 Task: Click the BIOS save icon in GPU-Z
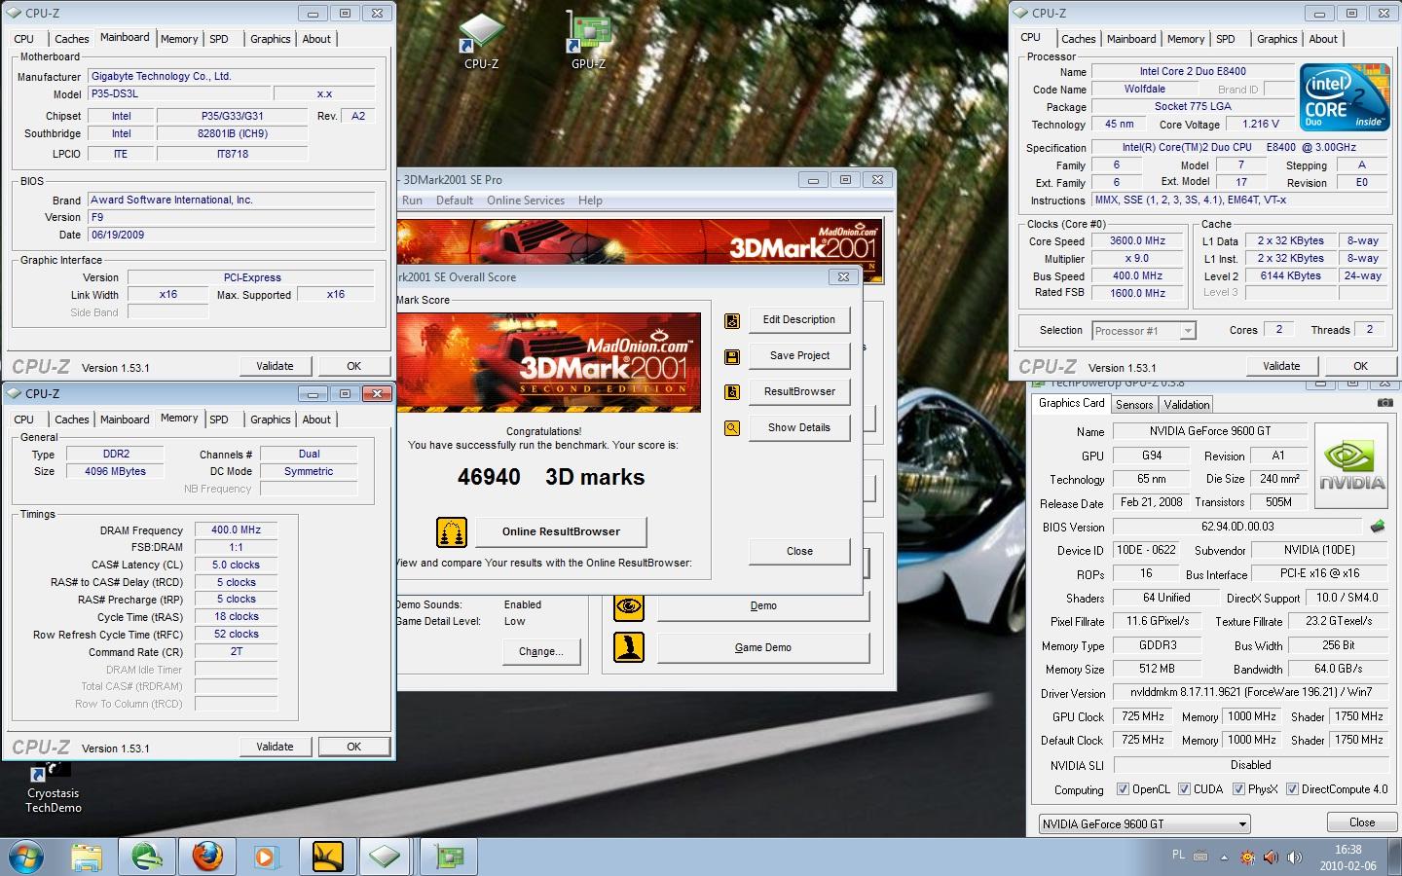click(1377, 527)
